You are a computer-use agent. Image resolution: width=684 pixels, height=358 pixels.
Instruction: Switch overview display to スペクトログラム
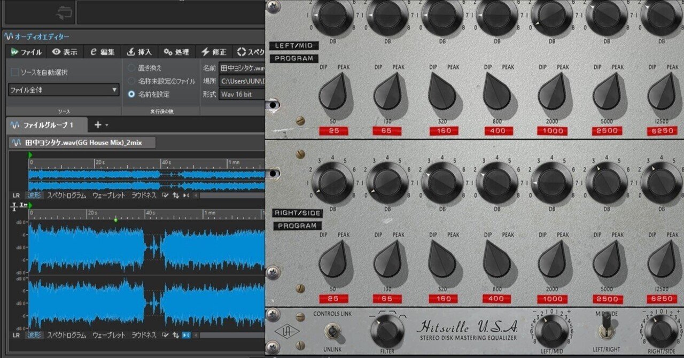pos(67,196)
